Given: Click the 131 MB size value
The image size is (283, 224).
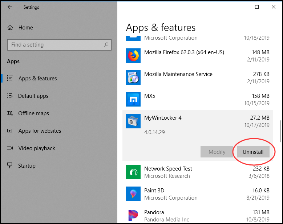Looking at the screenshot, I should click(x=261, y=212).
